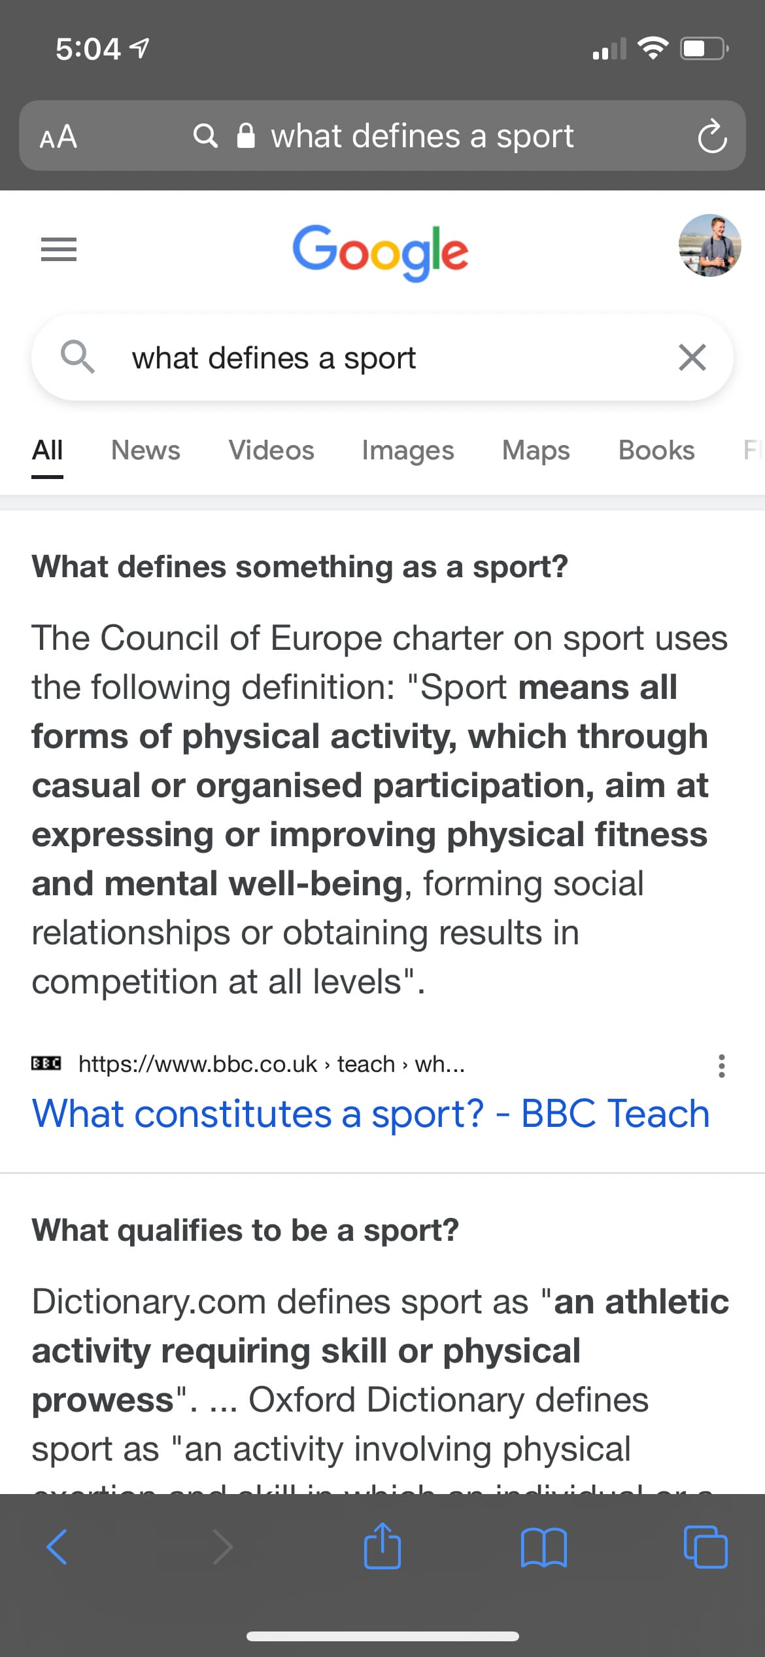Show open Safari tabs
The width and height of the screenshot is (765, 1657).
[705, 1547]
